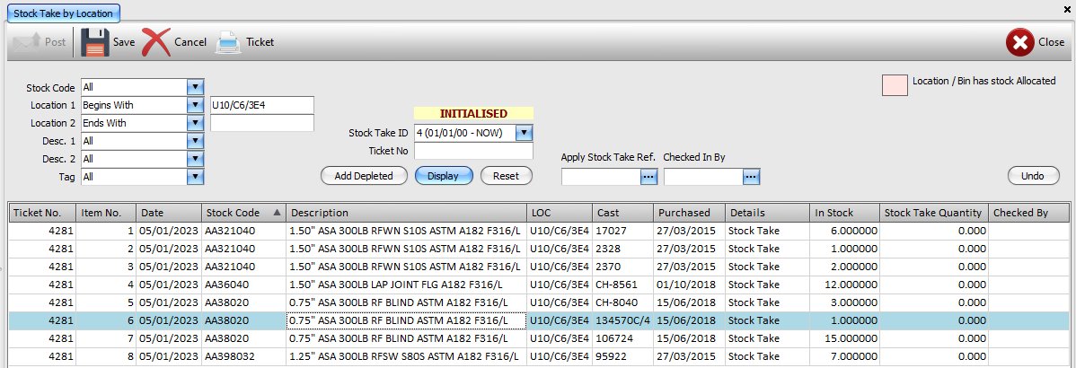Click the Save floppy disk icon
The width and height of the screenshot is (1076, 368).
pyautogui.click(x=95, y=42)
